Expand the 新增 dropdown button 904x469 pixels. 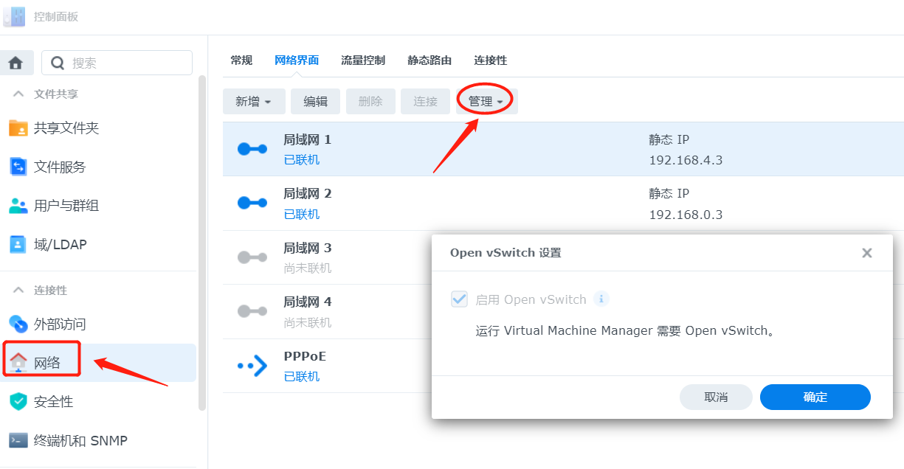254,102
